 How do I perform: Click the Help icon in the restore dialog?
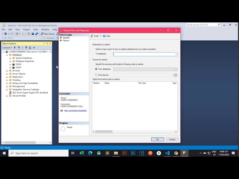click(104, 36)
